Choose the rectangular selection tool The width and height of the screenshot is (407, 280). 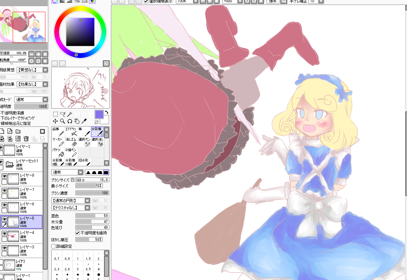tap(55, 114)
